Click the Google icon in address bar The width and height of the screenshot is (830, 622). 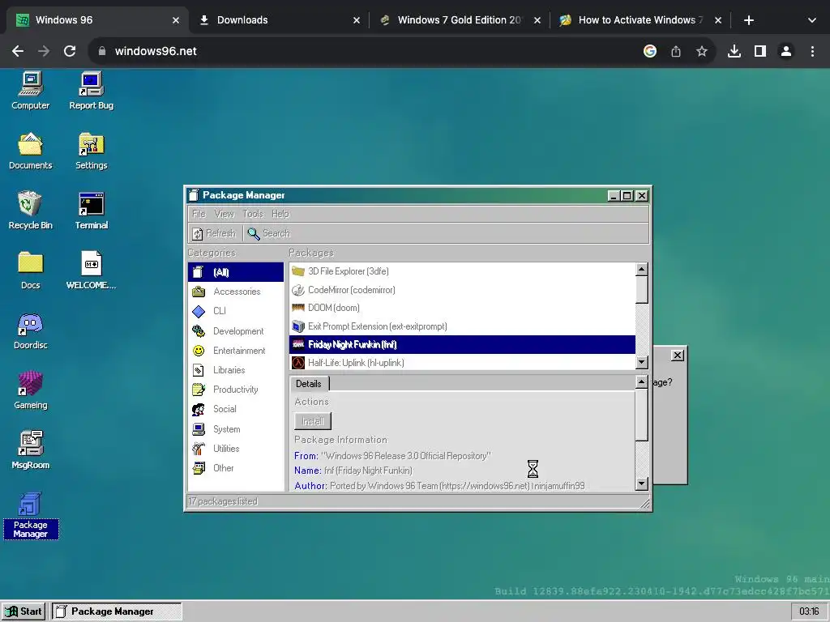tap(649, 51)
